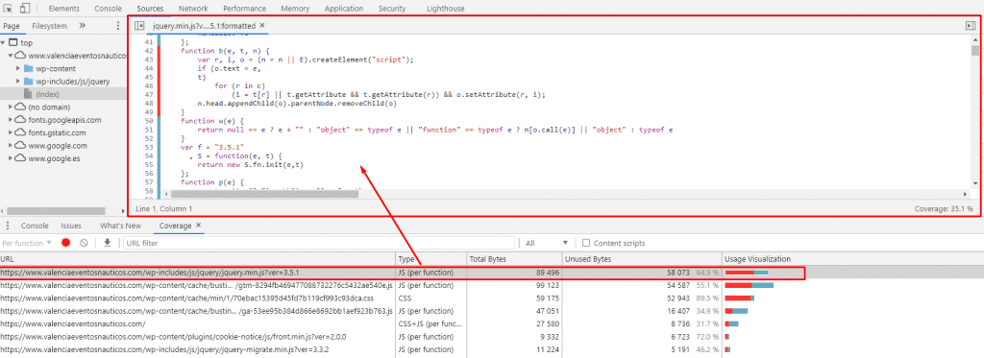Click the usage bar of the gtm row

pos(749,285)
